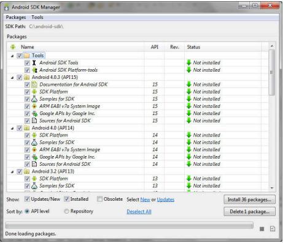Click the Updates selection link
This screenshot has width=283, height=243.
tap(166, 200)
